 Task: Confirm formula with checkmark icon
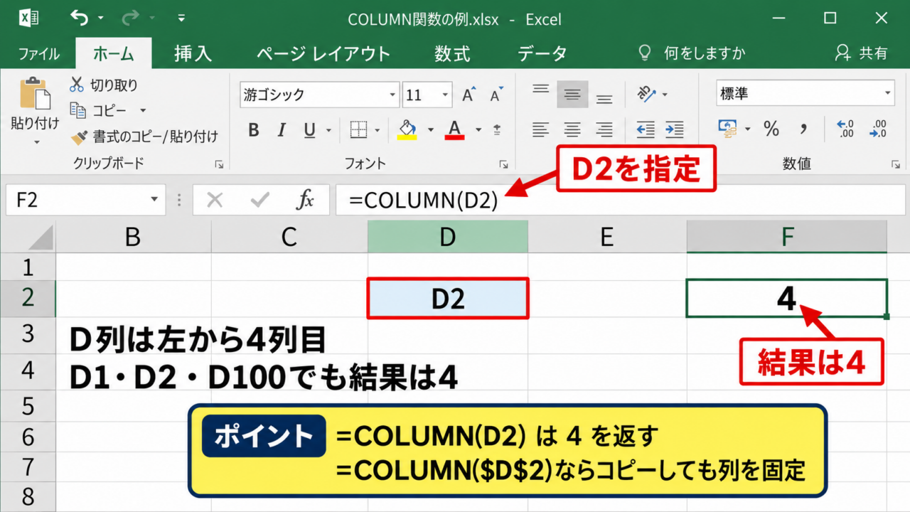[259, 201]
